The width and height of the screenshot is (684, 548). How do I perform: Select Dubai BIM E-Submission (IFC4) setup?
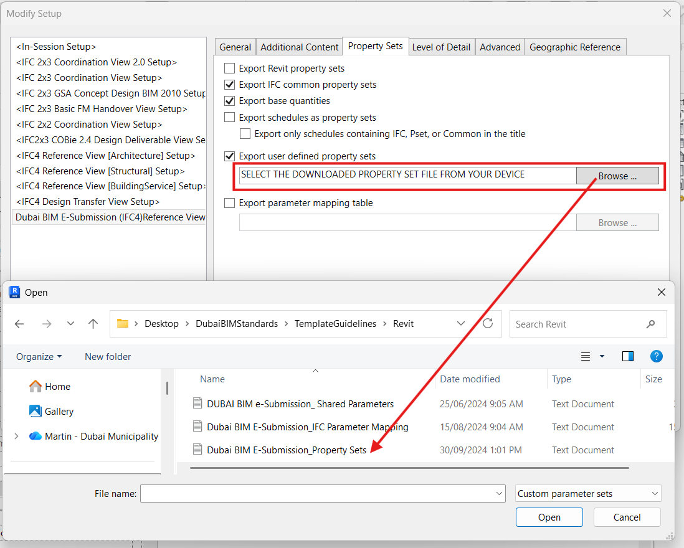pos(108,217)
